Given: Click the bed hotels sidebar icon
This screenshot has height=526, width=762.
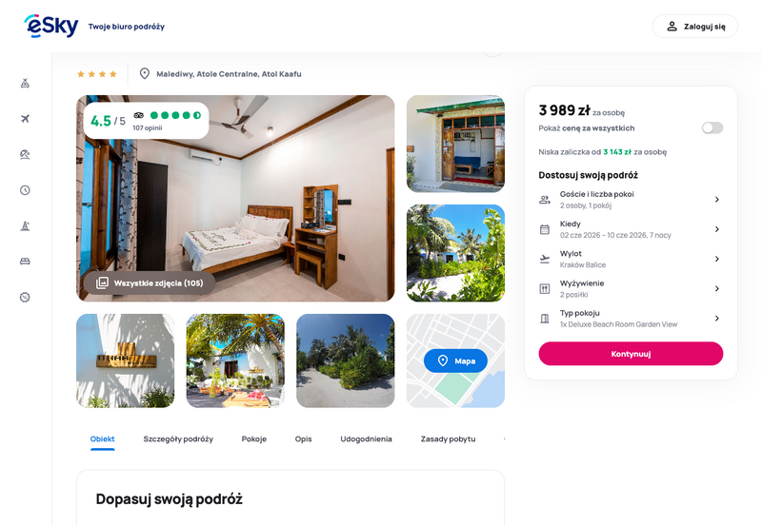Looking at the screenshot, I should pos(26,262).
